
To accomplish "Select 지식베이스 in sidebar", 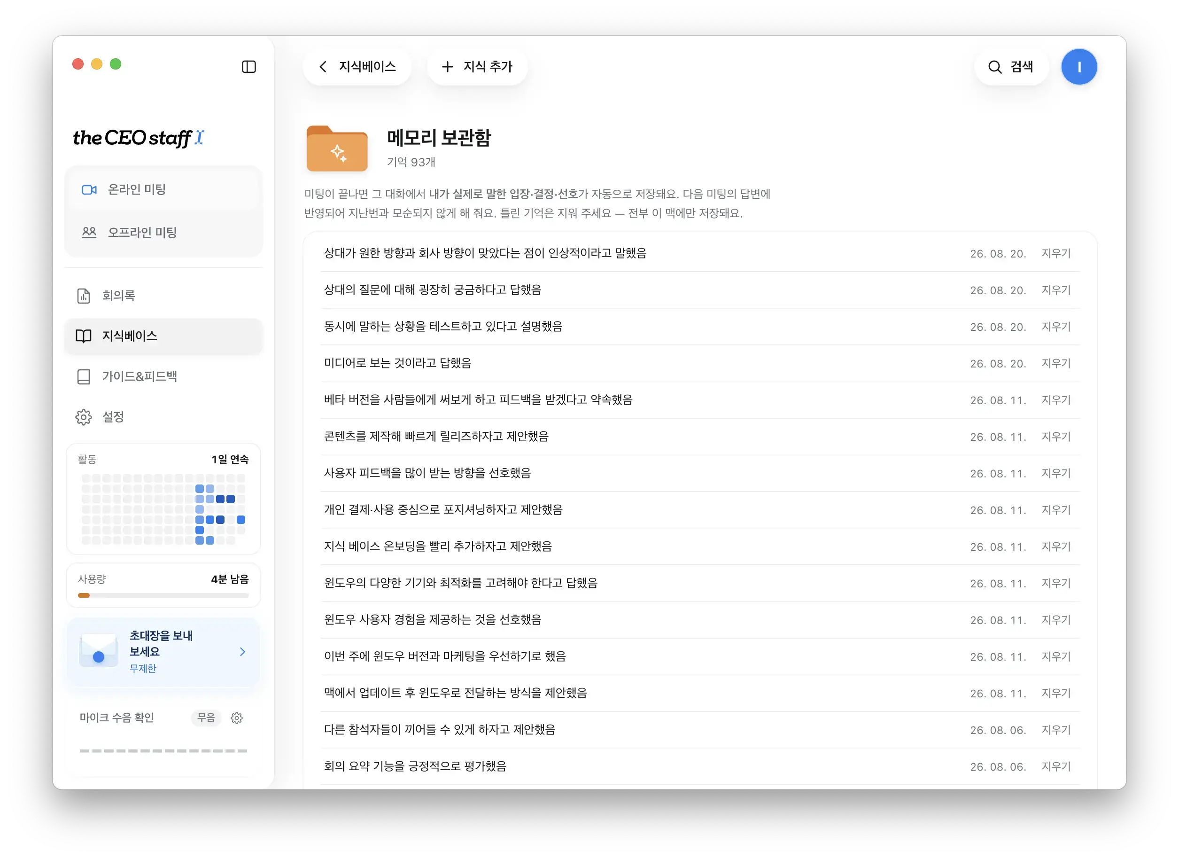I will [164, 336].
